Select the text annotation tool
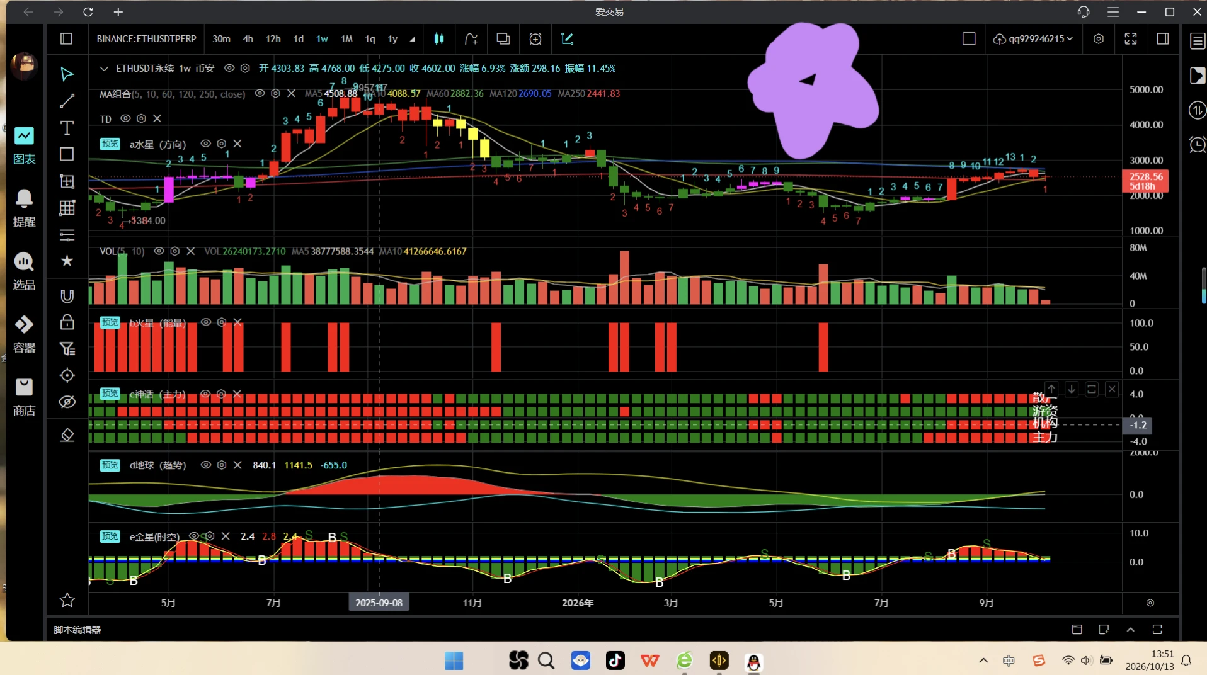This screenshot has height=675, width=1207. [67, 128]
